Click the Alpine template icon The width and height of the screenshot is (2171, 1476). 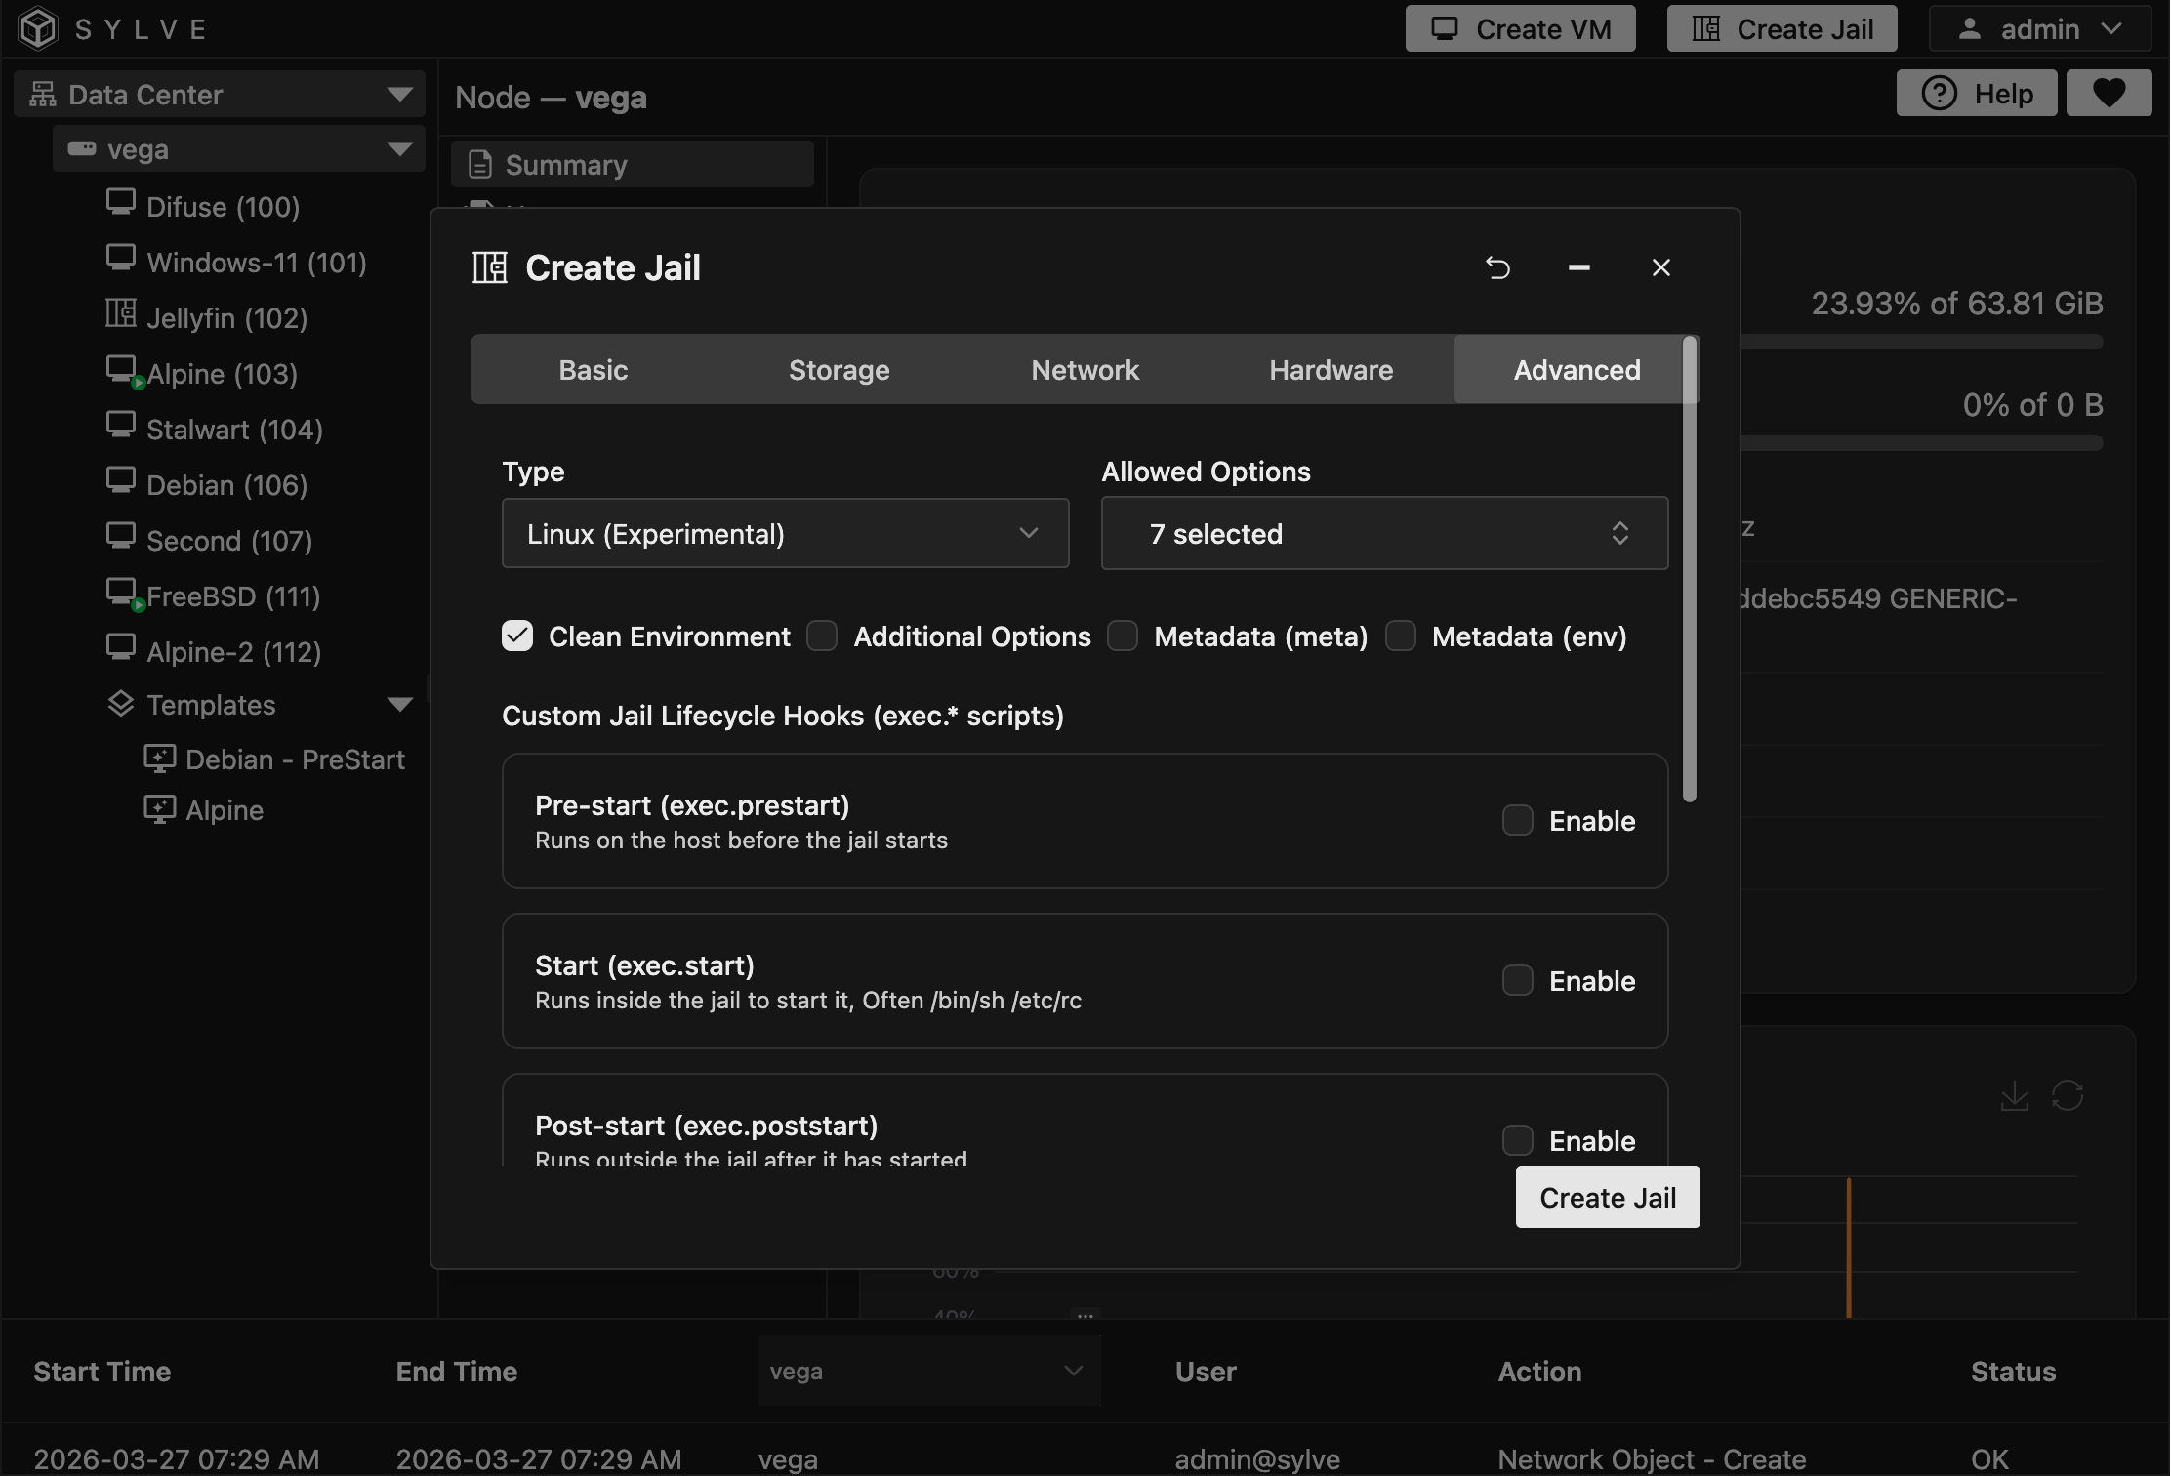(x=160, y=809)
